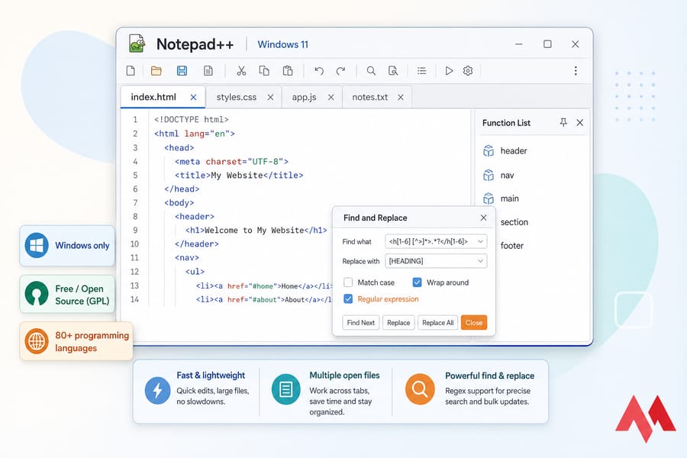This screenshot has width=687, height=458.
Task: Select nav in Function List
Action: [x=507, y=176]
